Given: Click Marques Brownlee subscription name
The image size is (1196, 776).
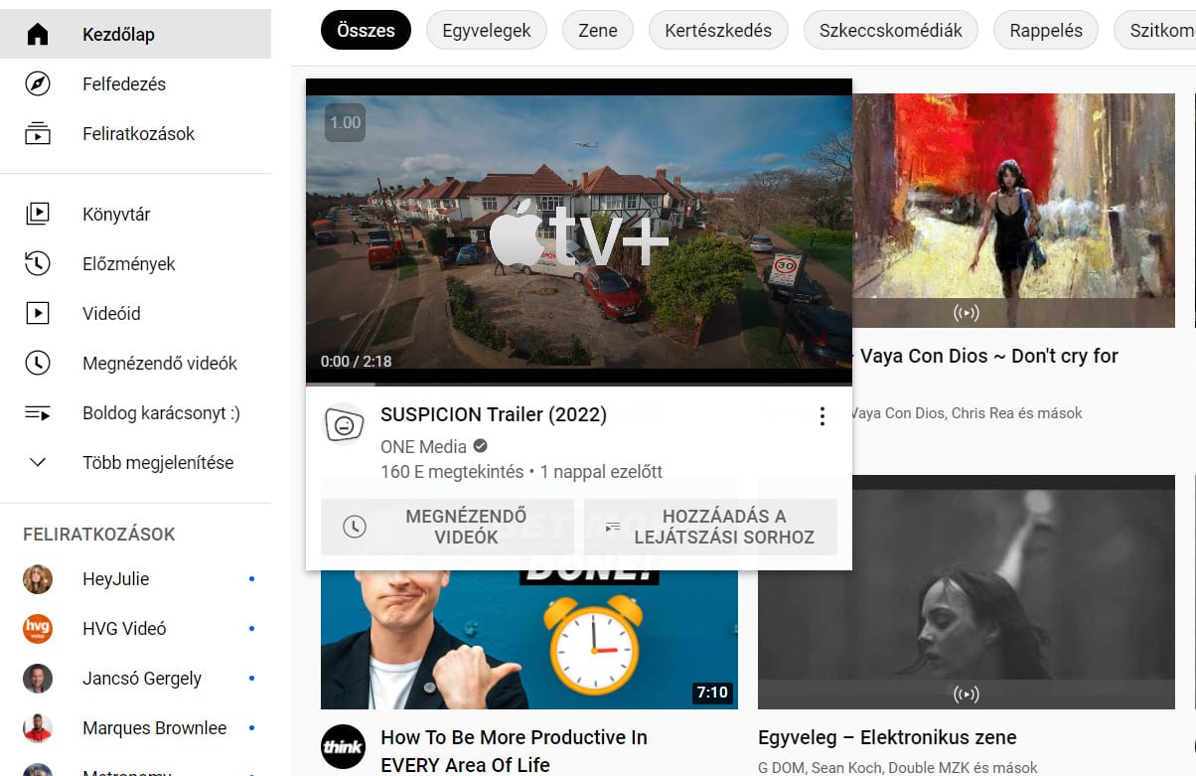Looking at the screenshot, I should (x=155, y=727).
